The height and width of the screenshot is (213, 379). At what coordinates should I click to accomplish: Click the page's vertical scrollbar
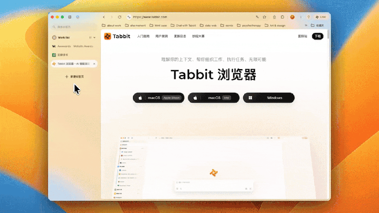328,34
